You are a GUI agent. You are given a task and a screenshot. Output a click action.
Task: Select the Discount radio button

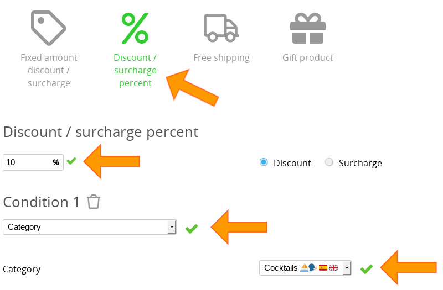pos(264,162)
